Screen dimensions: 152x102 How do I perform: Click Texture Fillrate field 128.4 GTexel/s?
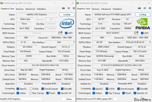(140, 51)
